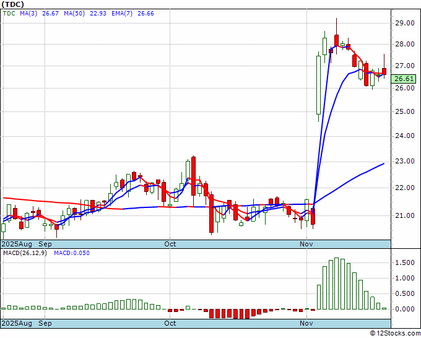Open the 12Stocks.com copyright link
The height and width of the screenshot is (338, 421).
pyautogui.click(x=395, y=333)
